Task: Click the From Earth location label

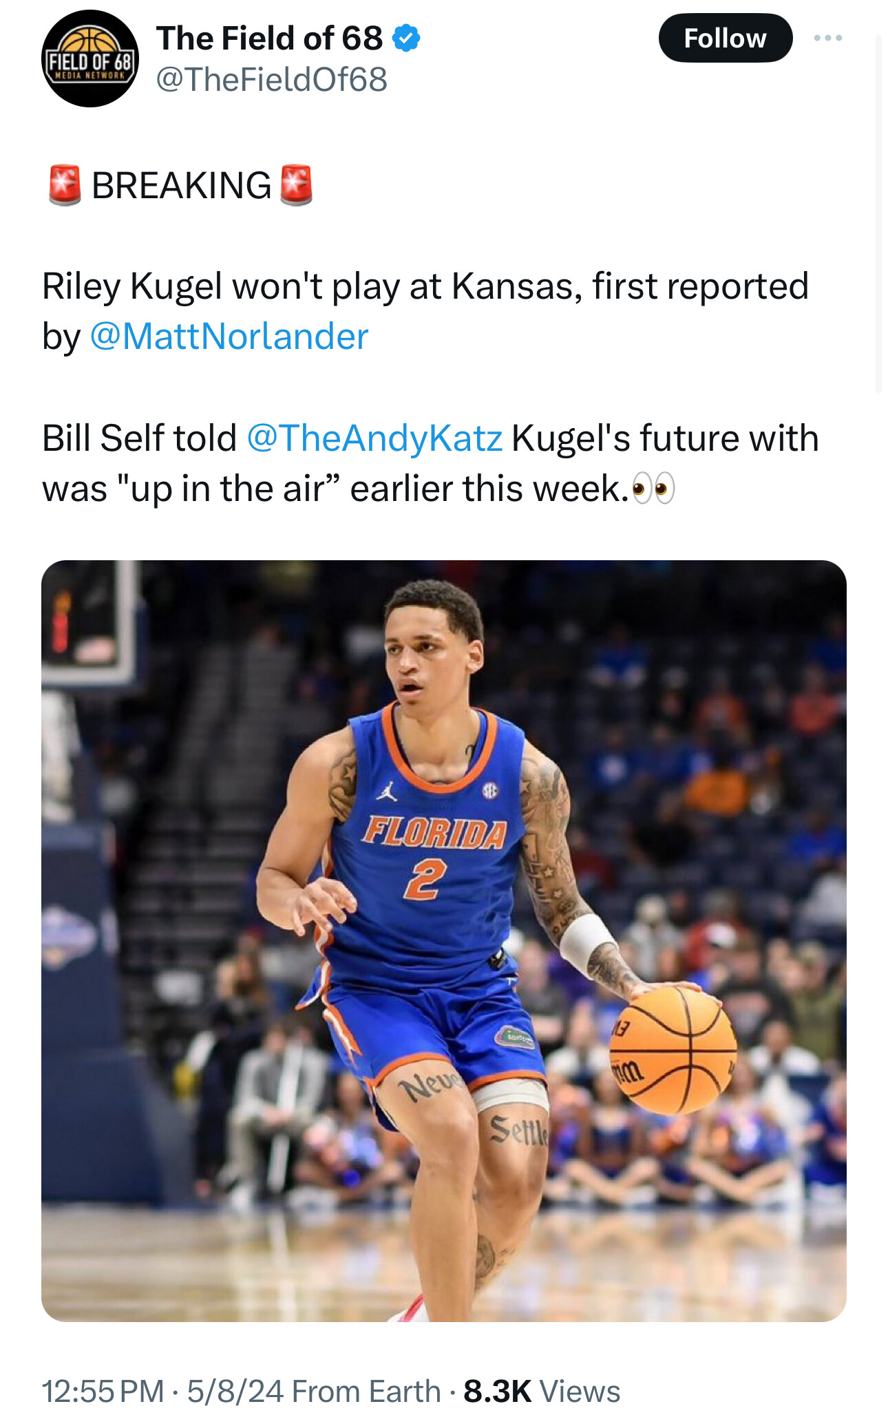Action: click(x=366, y=1391)
